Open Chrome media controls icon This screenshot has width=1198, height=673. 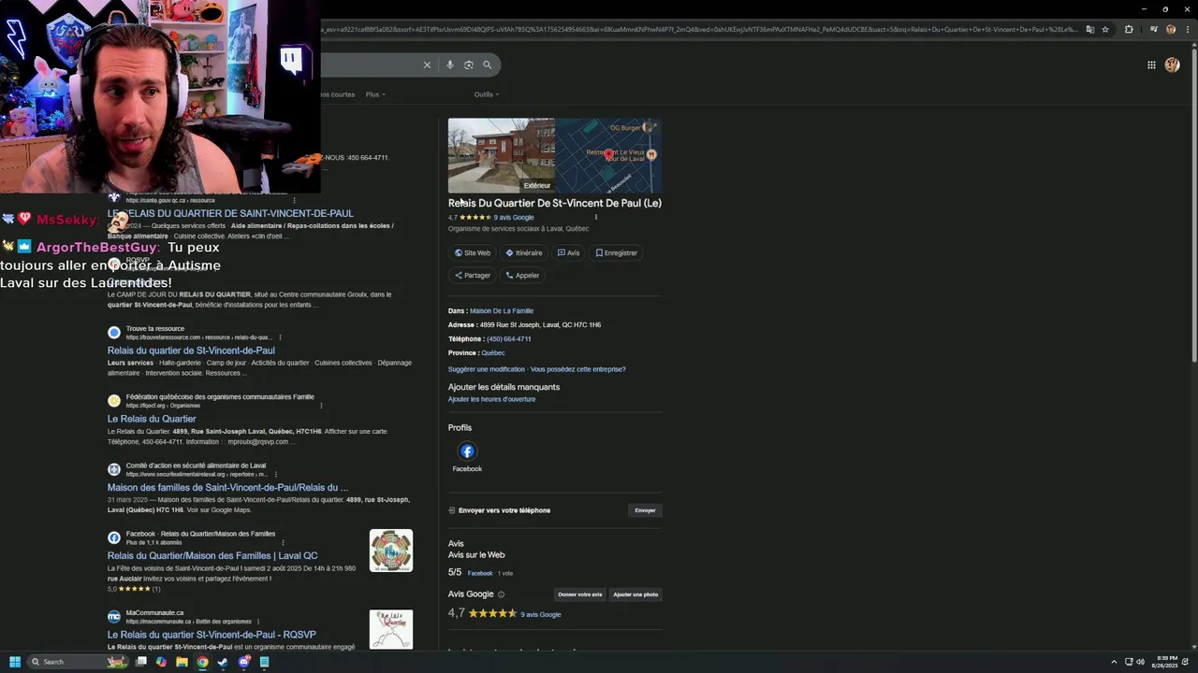pyautogui.click(x=1154, y=29)
